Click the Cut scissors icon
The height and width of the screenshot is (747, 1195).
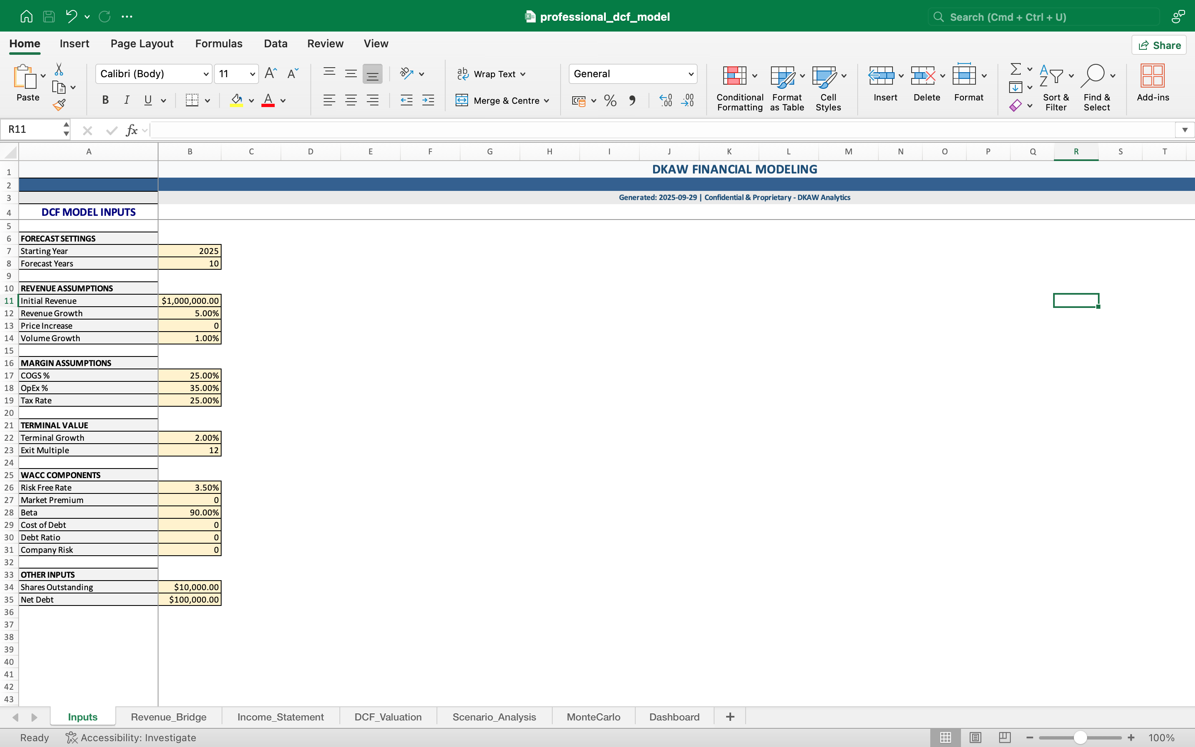click(x=59, y=69)
